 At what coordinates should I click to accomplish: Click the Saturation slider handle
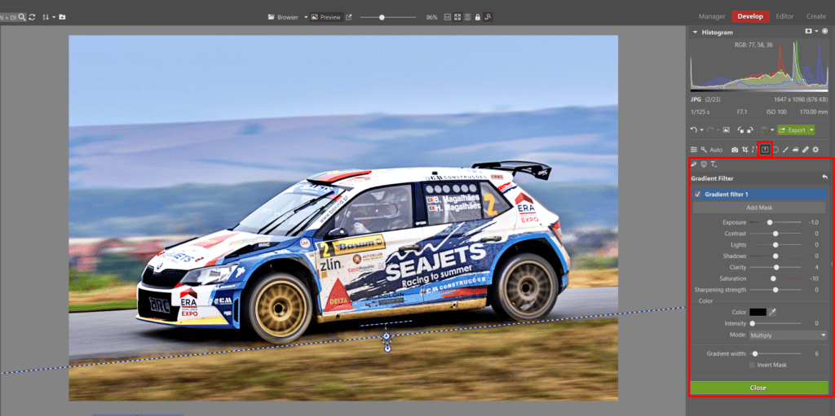(x=773, y=278)
